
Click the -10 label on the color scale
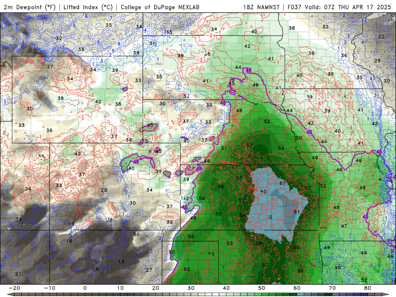pos(49,288)
